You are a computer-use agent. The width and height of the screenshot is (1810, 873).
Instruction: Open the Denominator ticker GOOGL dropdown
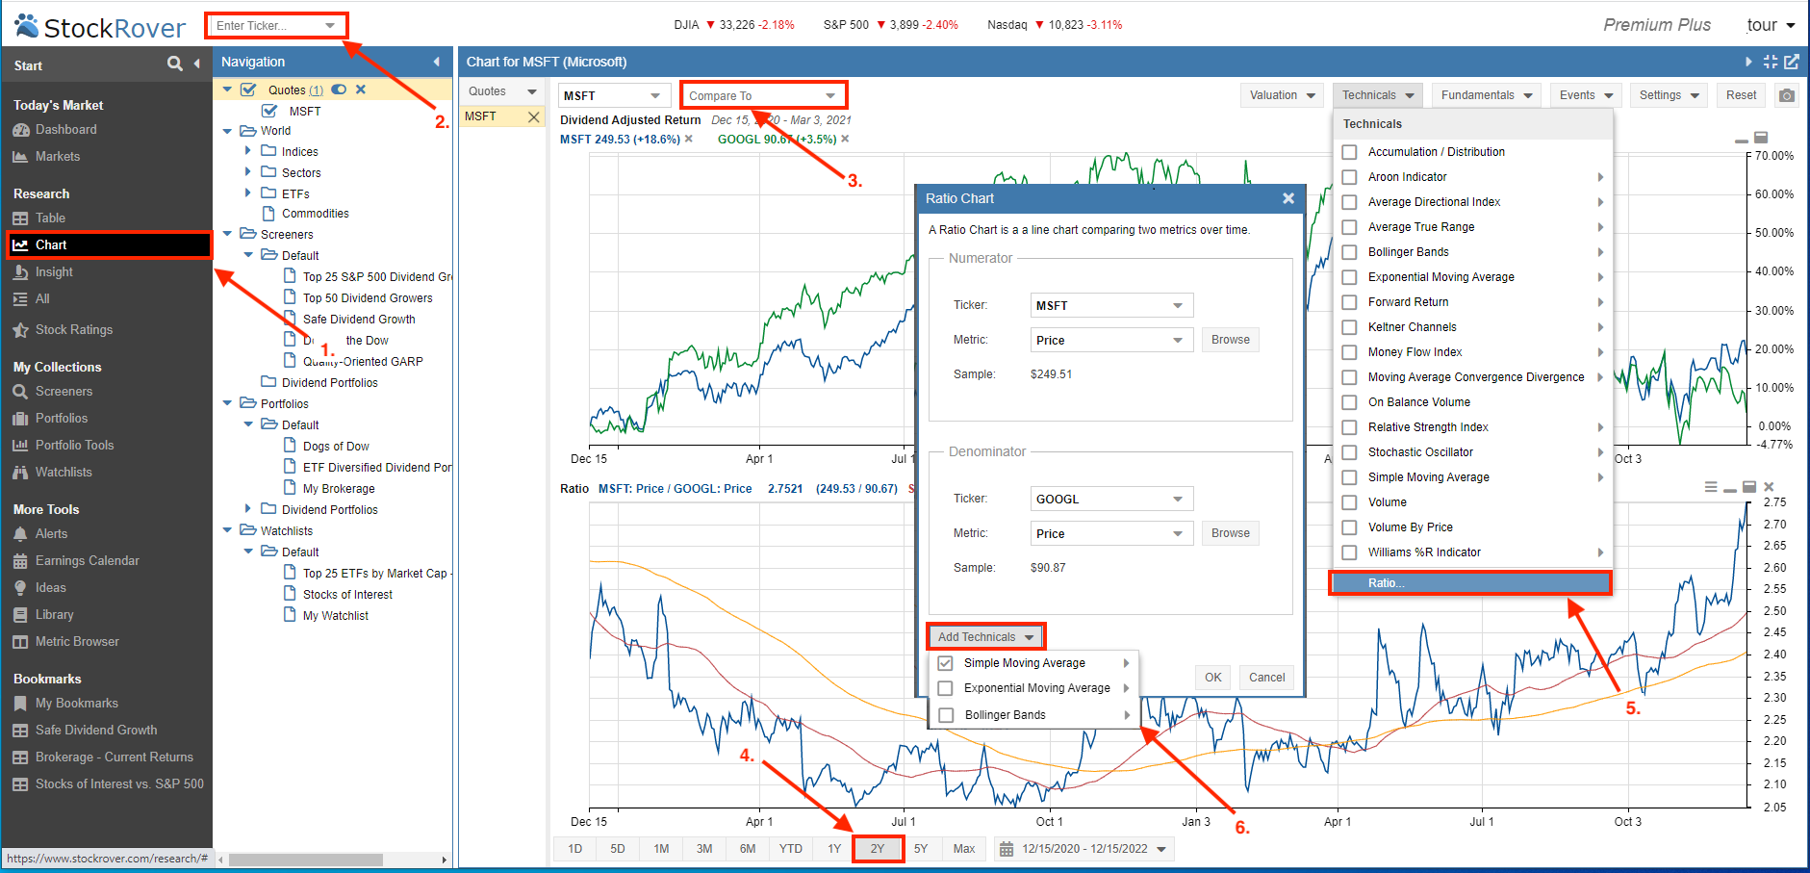(1178, 499)
